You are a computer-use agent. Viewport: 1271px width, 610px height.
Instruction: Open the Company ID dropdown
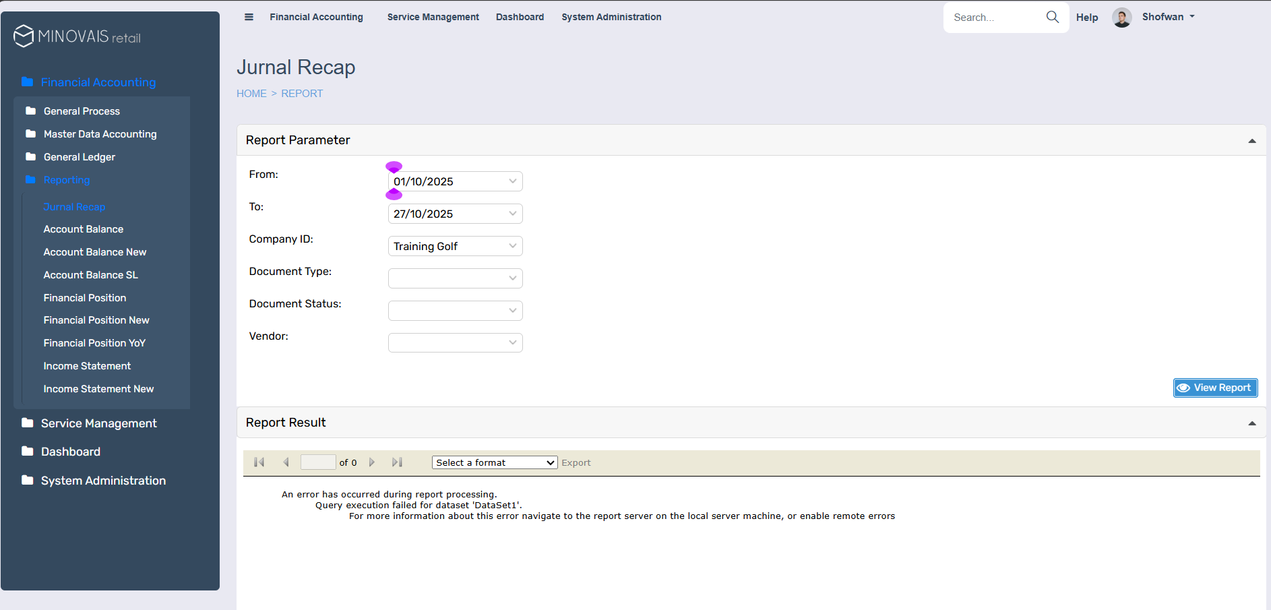pyautogui.click(x=455, y=246)
